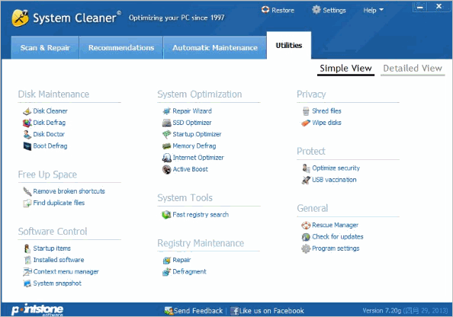Viewport: 453px width, 317px height.
Task: Click the USB vaccination icon
Action: [306, 180]
